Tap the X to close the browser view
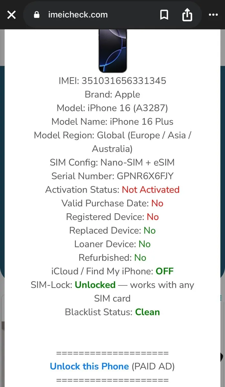This screenshot has width=225, height=387. [x=11, y=15]
